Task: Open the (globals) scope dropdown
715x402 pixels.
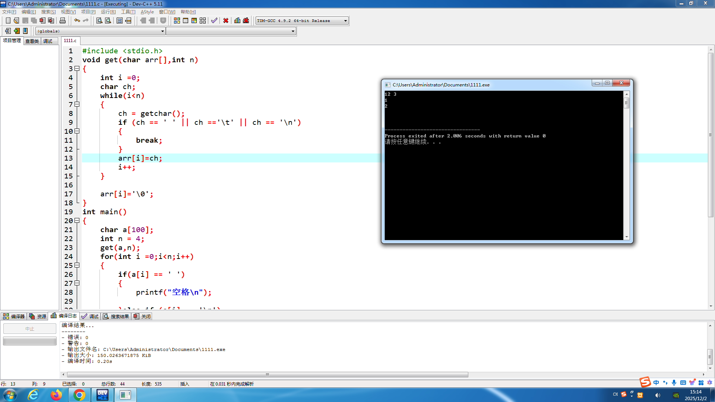Action: (100, 31)
